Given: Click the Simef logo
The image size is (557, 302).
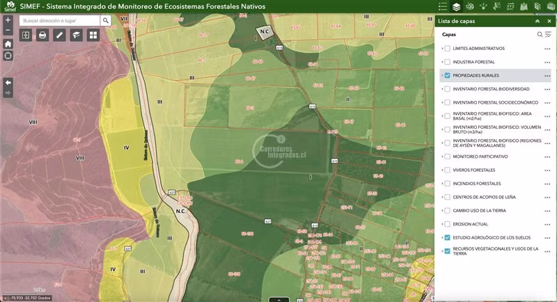Looking at the screenshot, I should (x=10, y=6).
